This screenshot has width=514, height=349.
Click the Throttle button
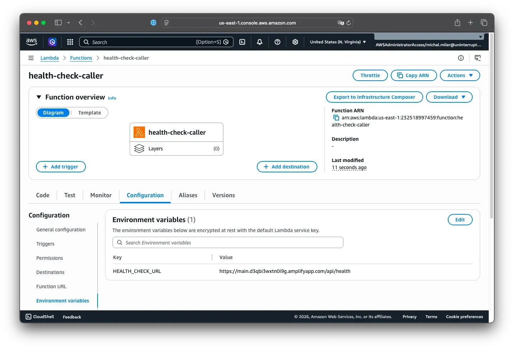click(x=370, y=75)
